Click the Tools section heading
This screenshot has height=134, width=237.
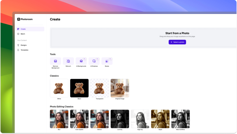click(x=53, y=54)
